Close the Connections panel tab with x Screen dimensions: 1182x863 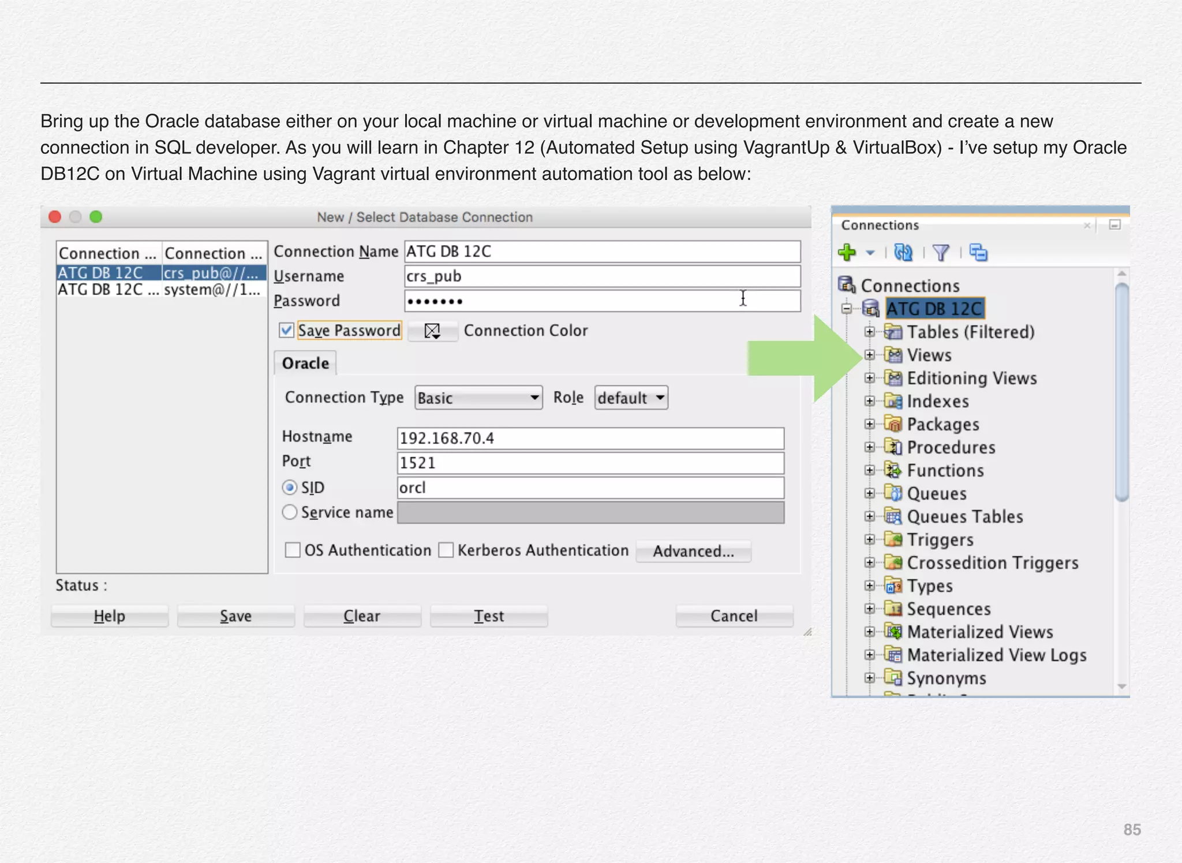tap(1087, 225)
